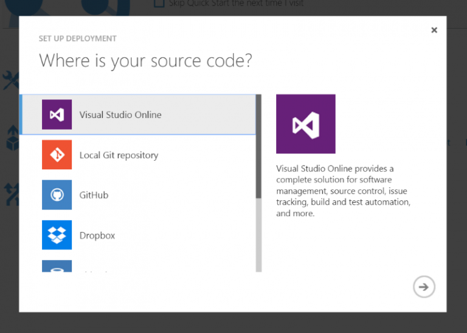Screen dimensions: 467x333
Task: Click the large Visual Studio logo in description pane
Action: point(306,124)
